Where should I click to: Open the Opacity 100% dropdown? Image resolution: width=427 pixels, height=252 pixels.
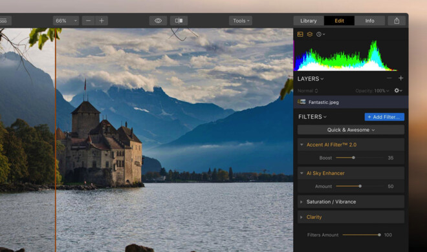[372, 91]
